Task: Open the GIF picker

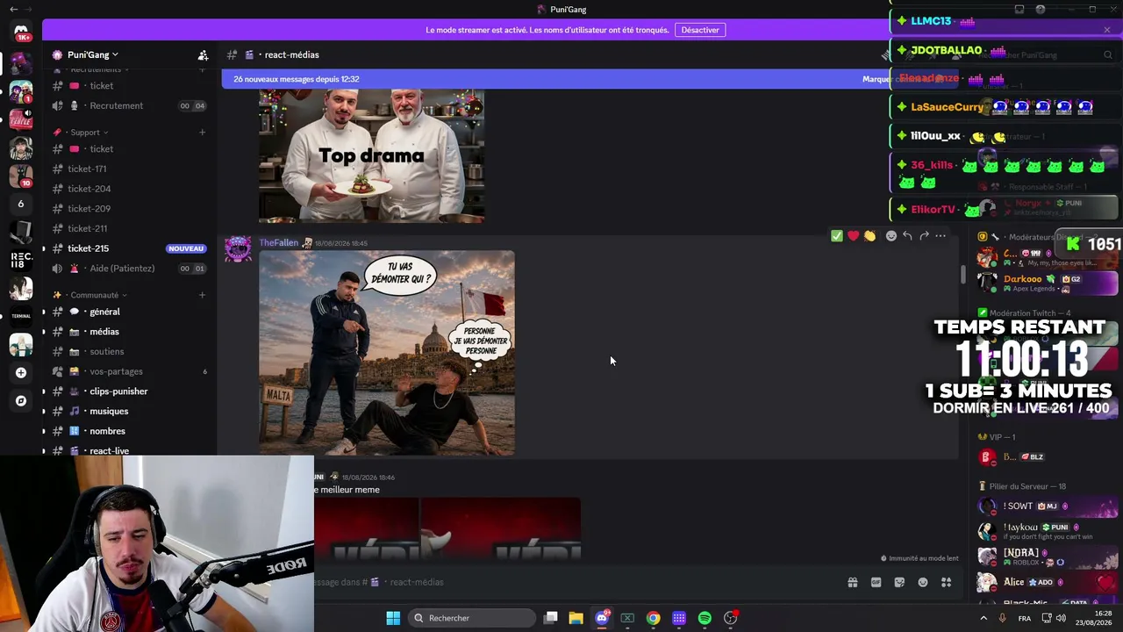Action: (876, 582)
